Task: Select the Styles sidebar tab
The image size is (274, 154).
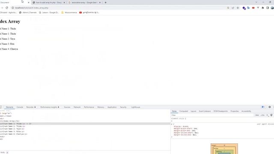Action: [x=174, y=111]
